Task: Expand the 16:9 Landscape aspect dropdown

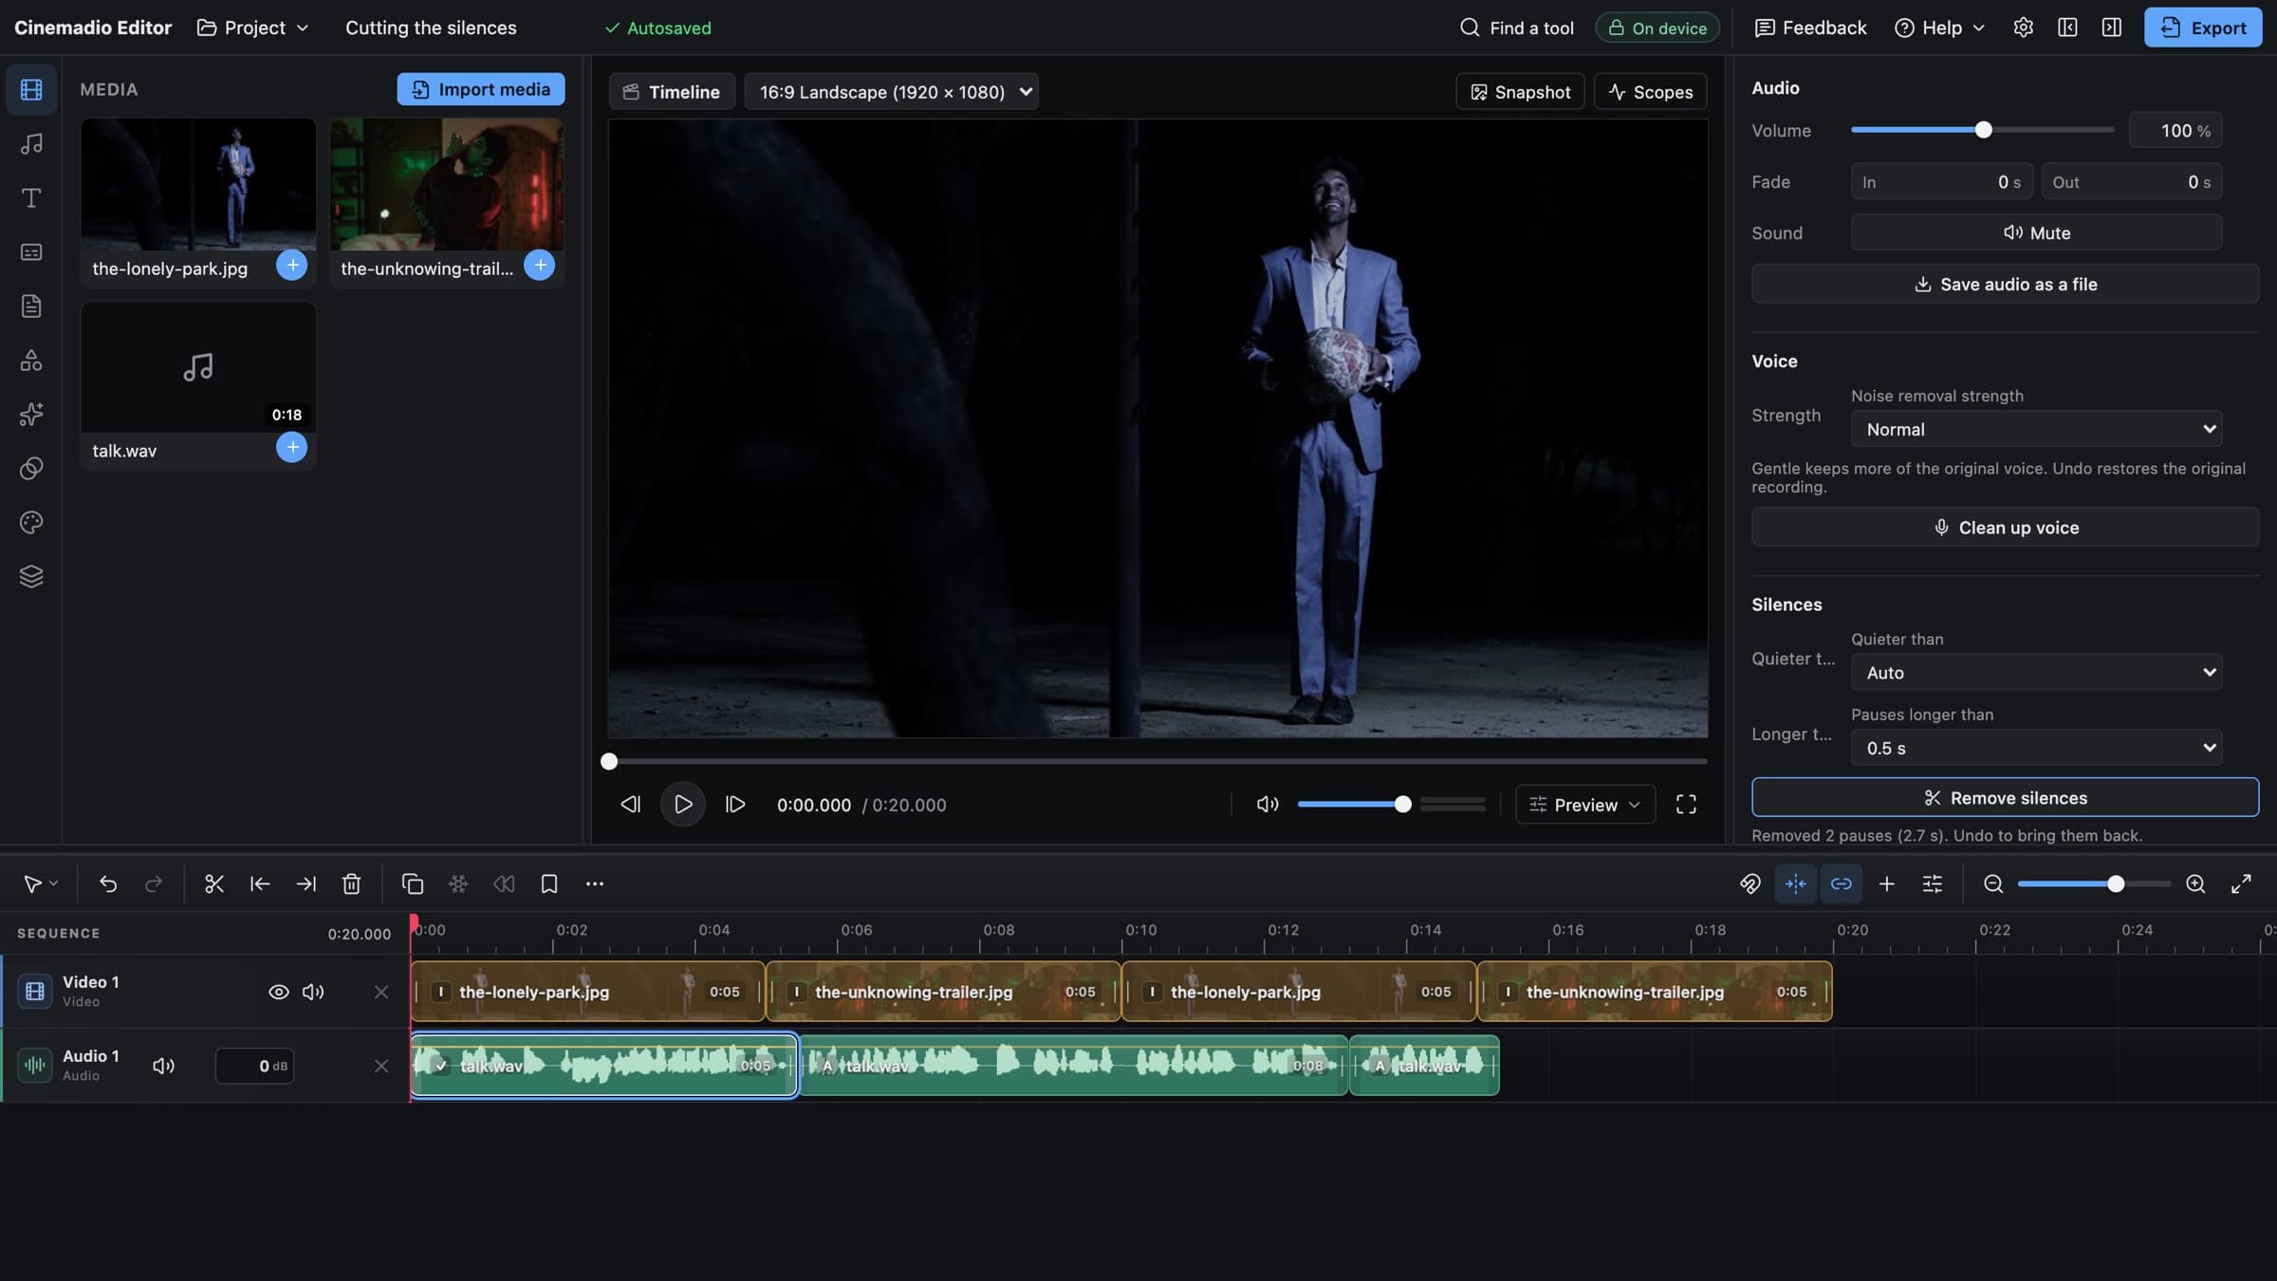Action: [x=892, y=92]
